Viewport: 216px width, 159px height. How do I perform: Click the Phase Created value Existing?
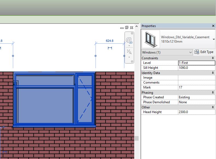tap(196, 97)
